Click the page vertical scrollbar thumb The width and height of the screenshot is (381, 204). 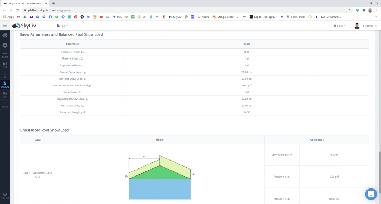380,171
